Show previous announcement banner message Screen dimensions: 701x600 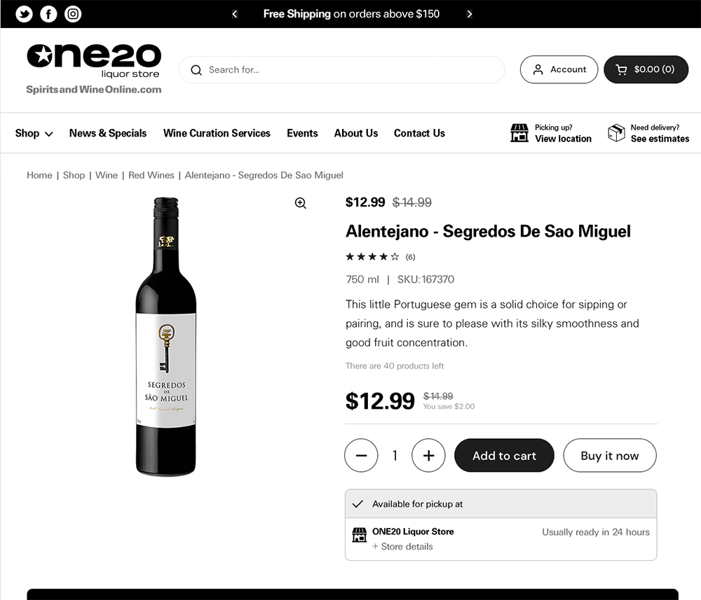click(235, 14)
